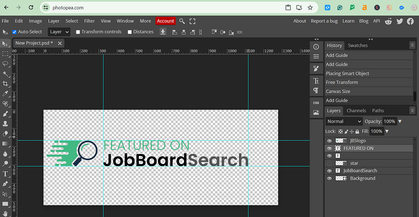Switch to the Channels tab

tap(356, 111)
